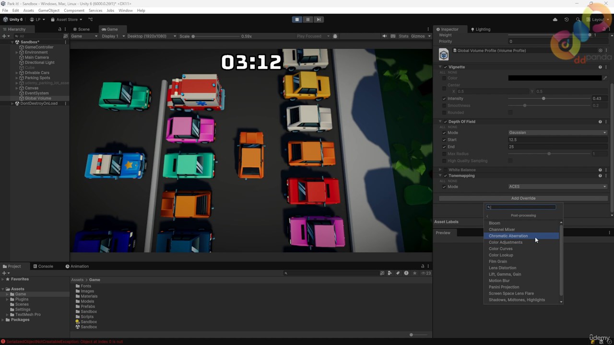Toggle the Vignette Intensity override checkbox

[x=444, y=99]
